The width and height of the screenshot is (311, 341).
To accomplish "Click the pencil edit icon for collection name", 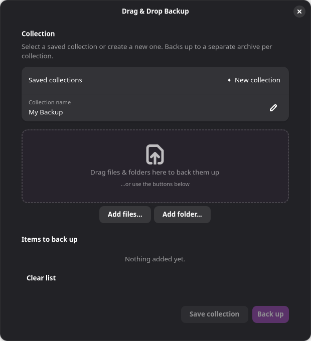I will click(273, 108).
